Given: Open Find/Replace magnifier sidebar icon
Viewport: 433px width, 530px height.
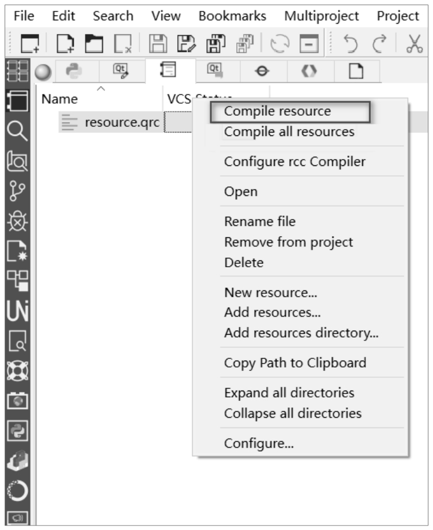Looking at the screenshot, I should [x=18, y=131].
